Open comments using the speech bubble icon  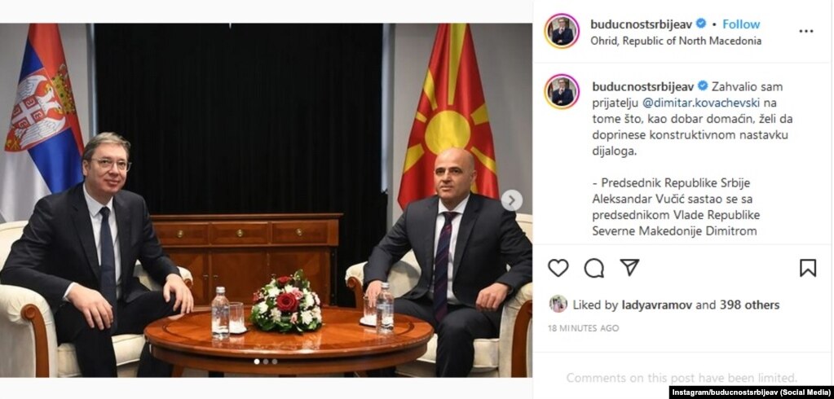(594, 268)
